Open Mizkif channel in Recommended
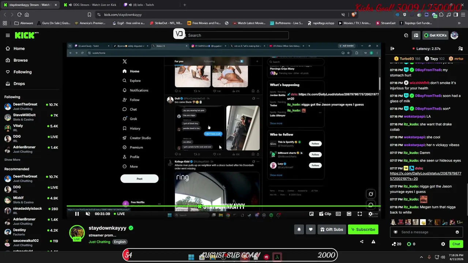The image size is (468, 263). tap(31, 200)
